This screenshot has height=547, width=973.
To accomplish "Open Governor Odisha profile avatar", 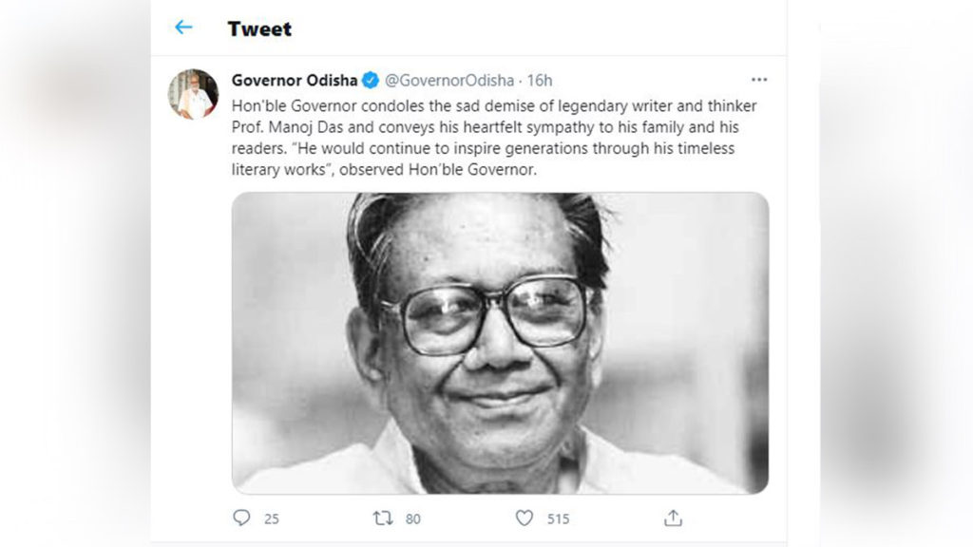I will tap(193, 94).
